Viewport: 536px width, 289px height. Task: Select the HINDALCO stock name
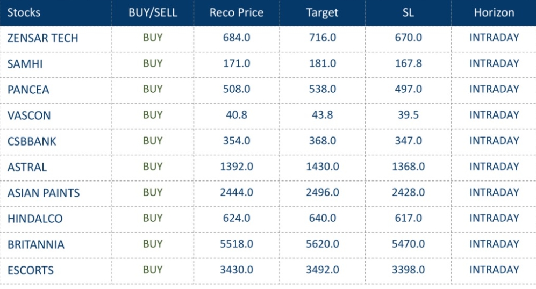click(35, 219)
